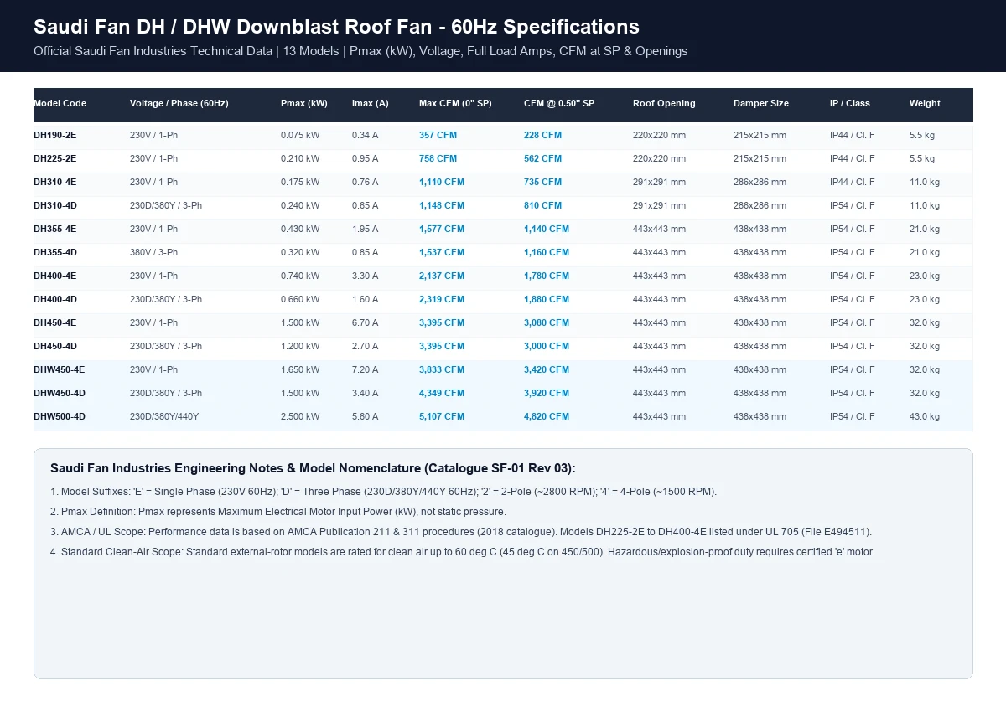Click the Model Code column header

(x=60, y=103)
